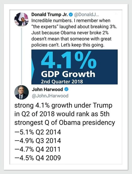This screenshot has width=132, height=174.
Task: Click the '2nd Quarter 2018' caption
Action: pos(62,82)
